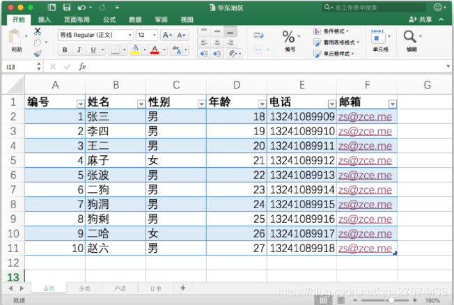The width and height of the screenshot is (454, 305).
Task: Align text to vertical middle
Action: click(217, 31)
